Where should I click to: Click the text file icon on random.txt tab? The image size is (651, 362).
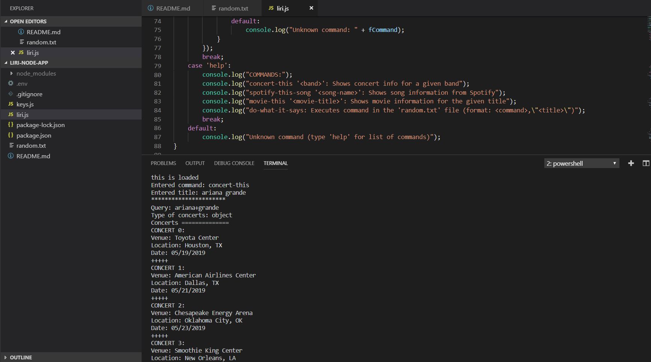(214, 8)
